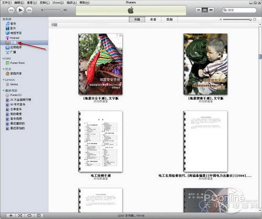Collapse the GENIUS sidebar section
Viewport: 262px width, 219px height.
pos(3,80)
